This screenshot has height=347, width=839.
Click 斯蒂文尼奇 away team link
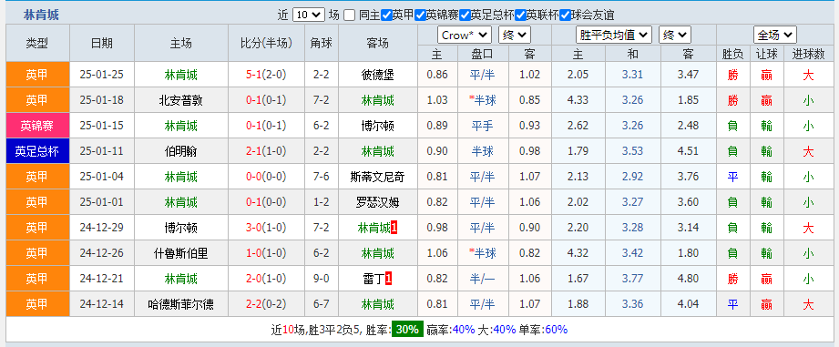[378, 177]
